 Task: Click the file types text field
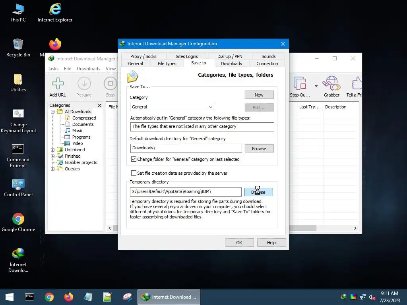click(202, 127)
